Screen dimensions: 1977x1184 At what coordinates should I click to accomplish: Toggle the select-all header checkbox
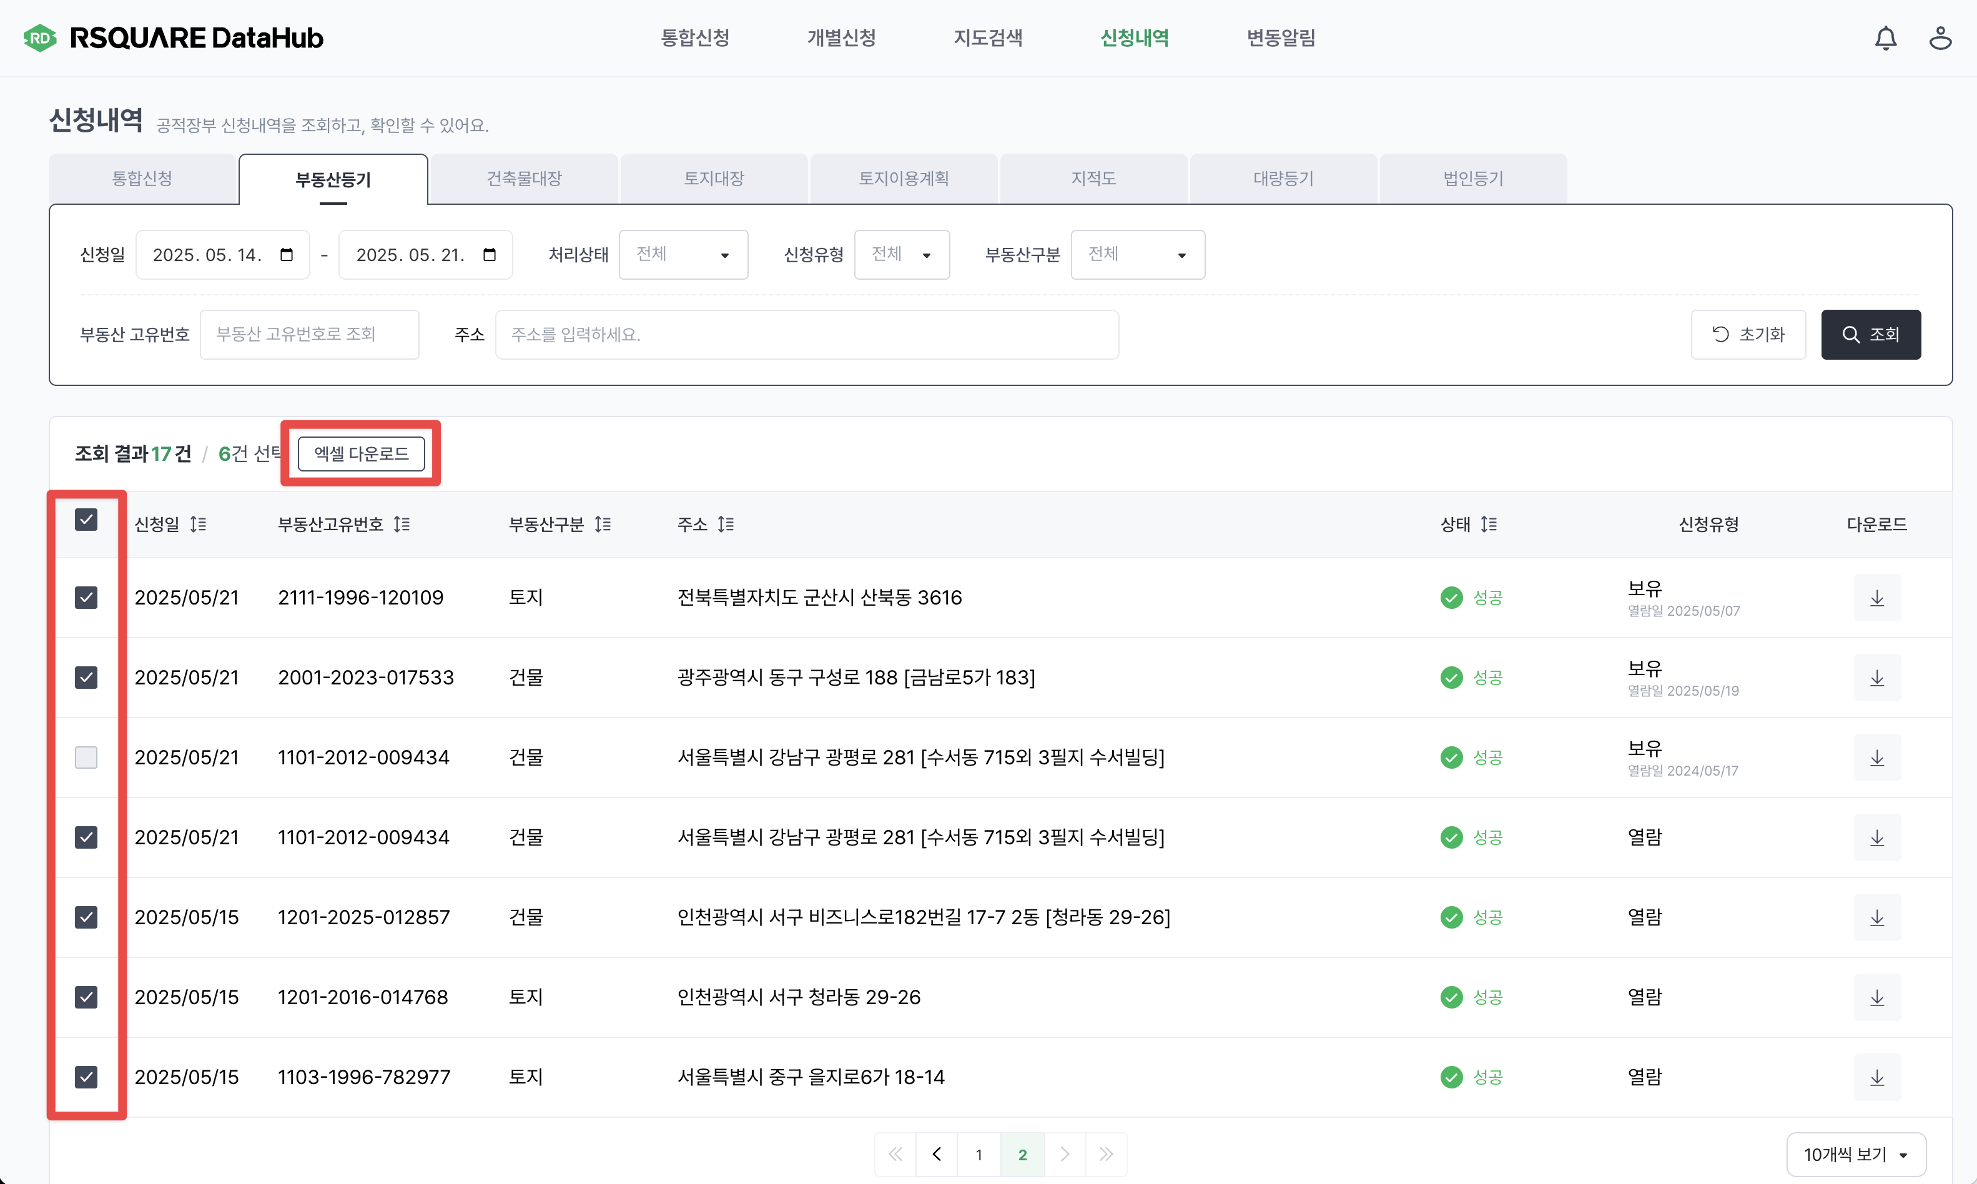point(86,520)
